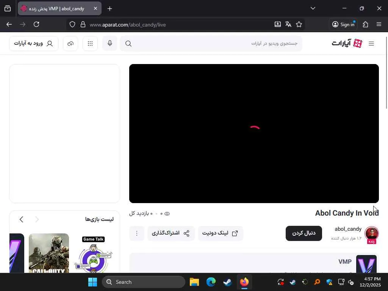Go to Aparat logo homepage
The width and height of the screenshot is (388, 291).
347,43
